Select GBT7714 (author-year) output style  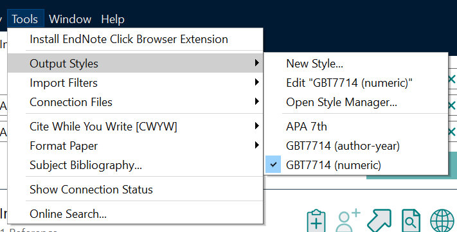pyautogui.click(x=356, y=146)
